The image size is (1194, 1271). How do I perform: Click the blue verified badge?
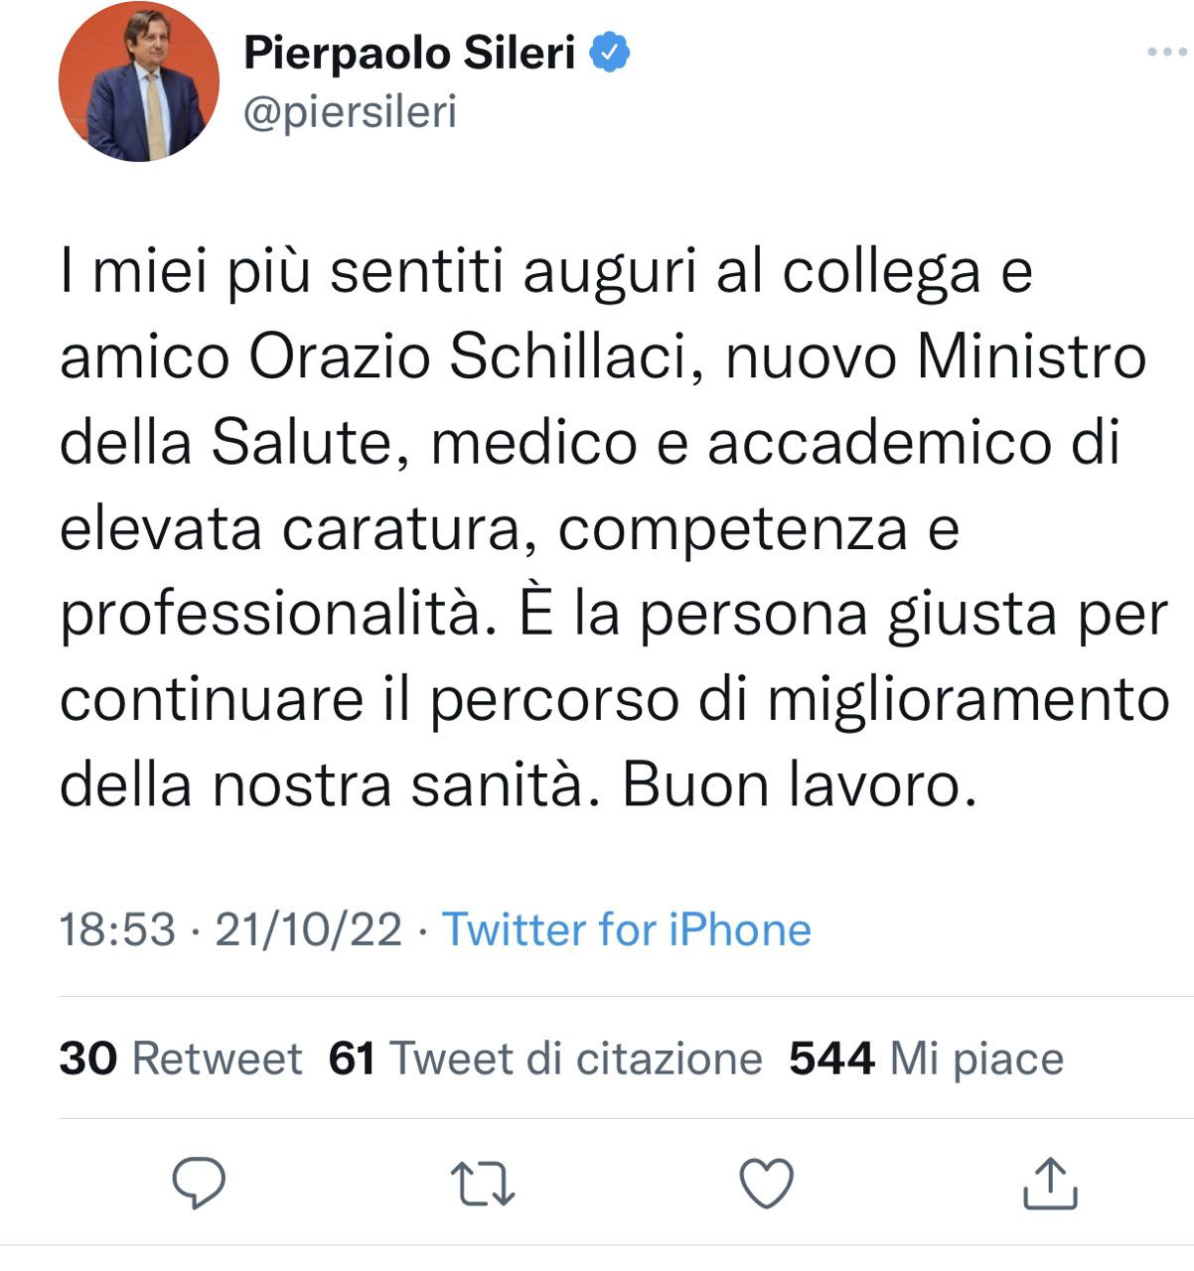(610, 53)
